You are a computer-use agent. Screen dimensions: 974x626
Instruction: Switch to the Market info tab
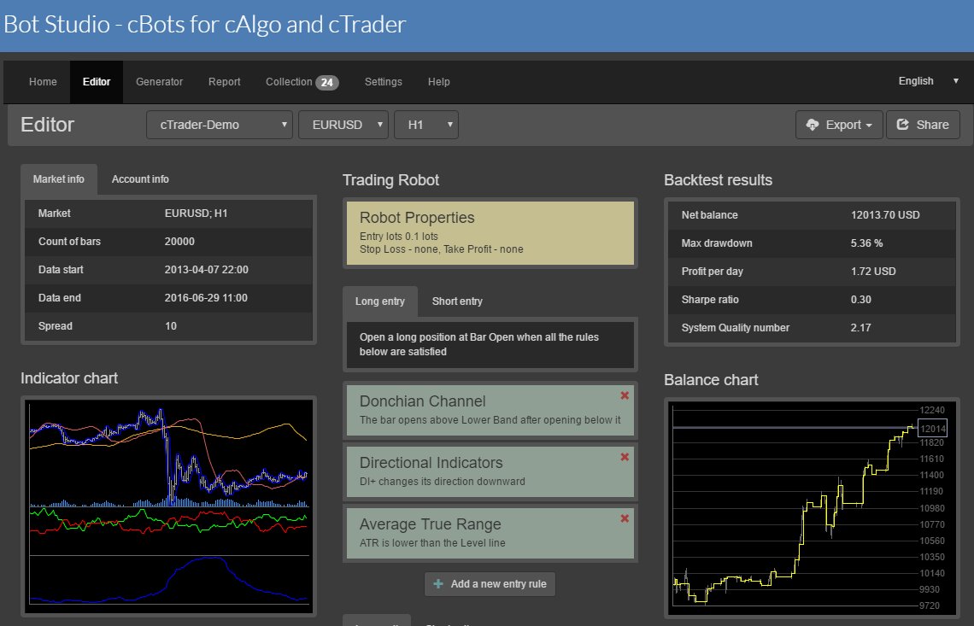coord(58,179)
